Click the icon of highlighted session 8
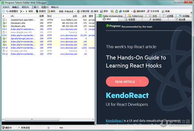This screenshot has height=131, width=194. click(x=4, y=42)
